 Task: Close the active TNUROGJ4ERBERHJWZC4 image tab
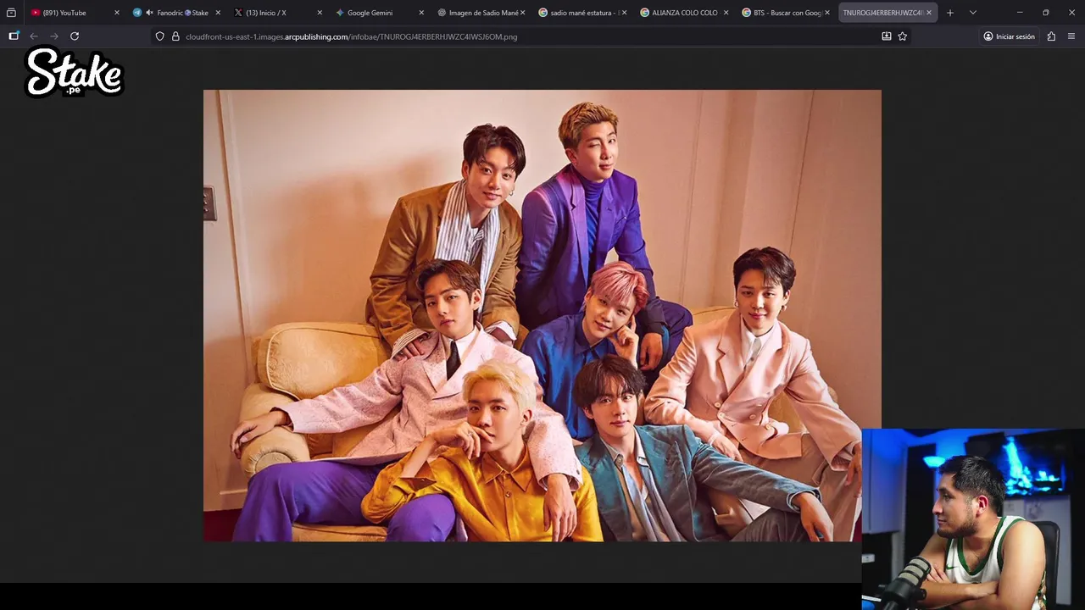929,13
